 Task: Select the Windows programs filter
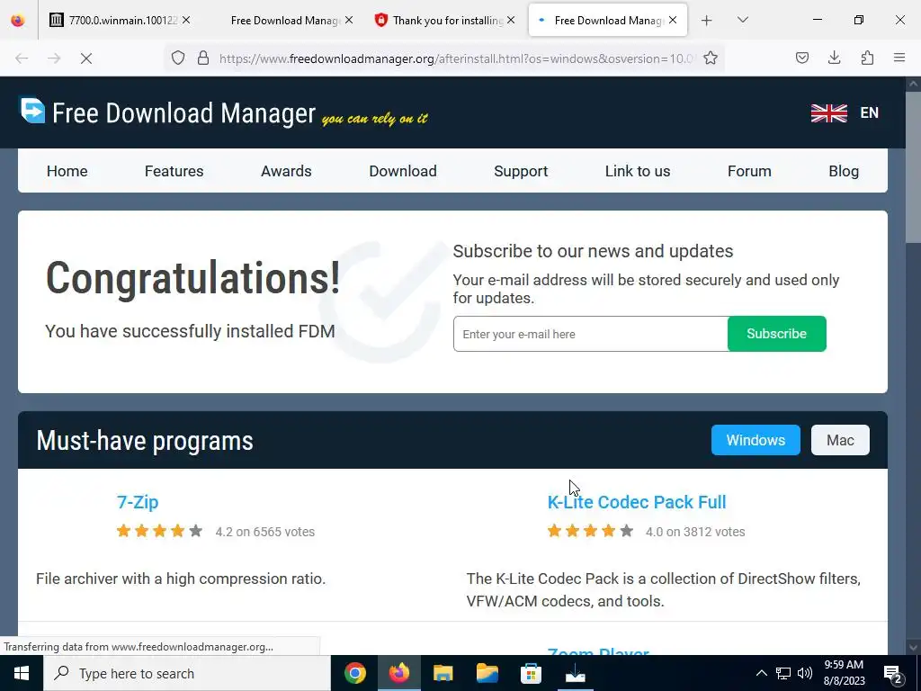pyautogui.click(x=756, y=440)
